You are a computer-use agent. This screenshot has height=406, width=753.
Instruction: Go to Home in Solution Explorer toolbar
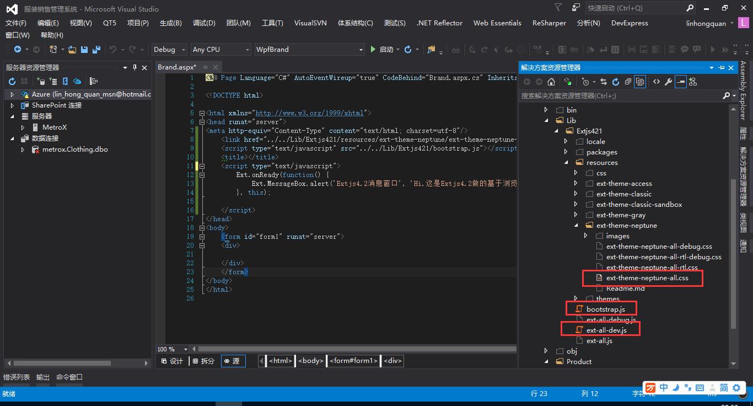point(551,82)
